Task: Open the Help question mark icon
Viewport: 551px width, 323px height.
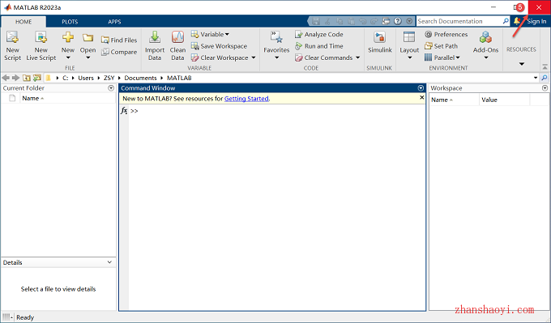Action: [x=398, y=21]
